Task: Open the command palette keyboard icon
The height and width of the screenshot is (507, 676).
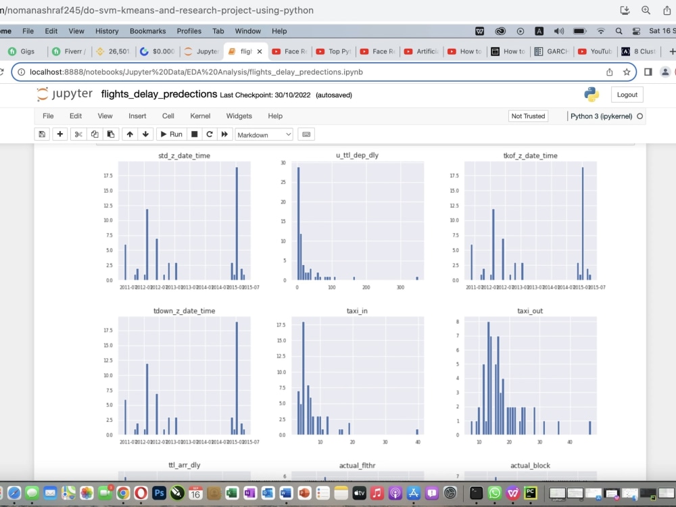Action: (306, 134)
